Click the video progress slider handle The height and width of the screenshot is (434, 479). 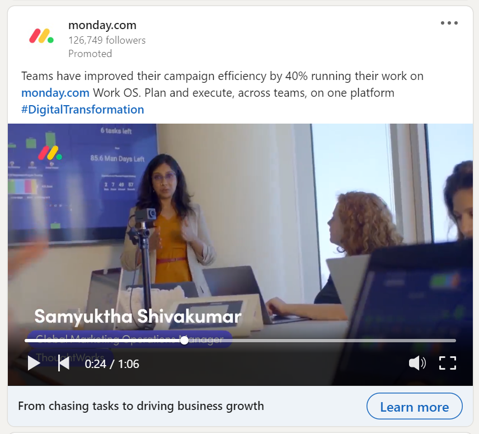tap(184, 340)
